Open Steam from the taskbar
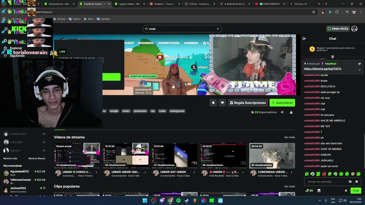The image size is (365, 205). coord(187,200)
